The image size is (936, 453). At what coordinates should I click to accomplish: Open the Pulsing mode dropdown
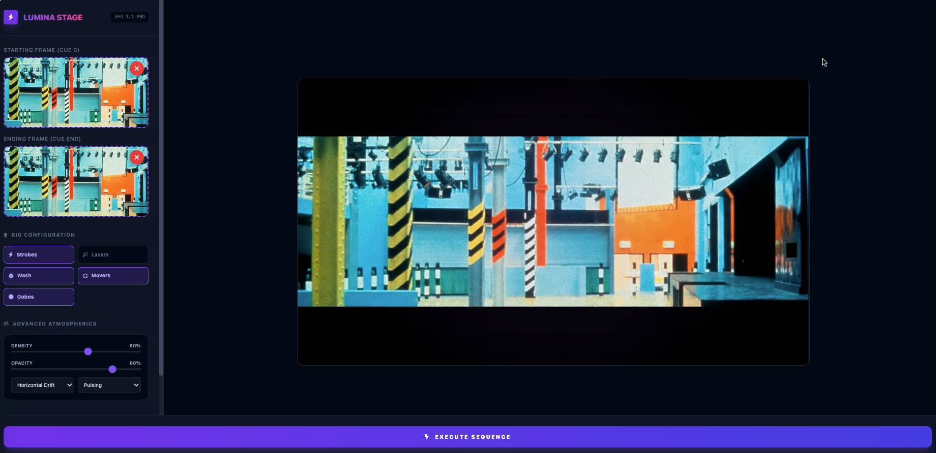tap(109, 385)
